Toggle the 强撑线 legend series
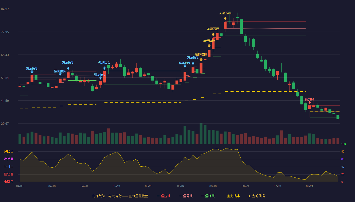The width and height of the screenshot is (355, 202). pyautogui.click(x=208, y=196)
